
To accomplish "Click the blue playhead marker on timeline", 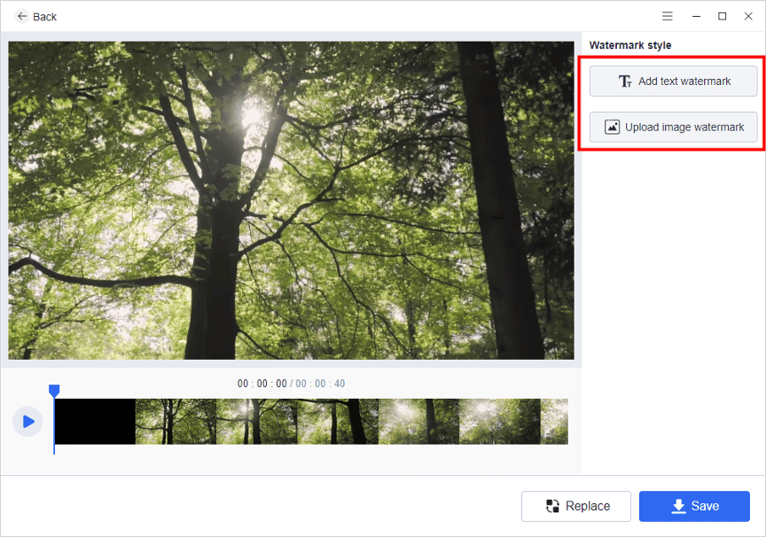I will tap(54, 390).
